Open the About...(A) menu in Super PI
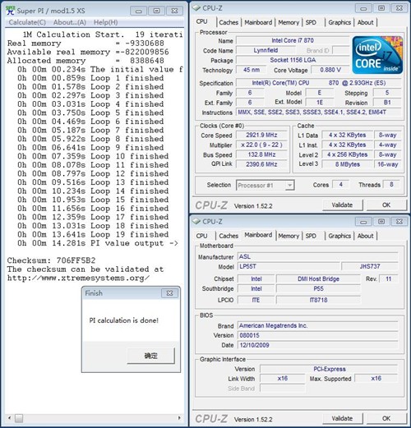This screenshot has height=428, width=411. (70, 22)
